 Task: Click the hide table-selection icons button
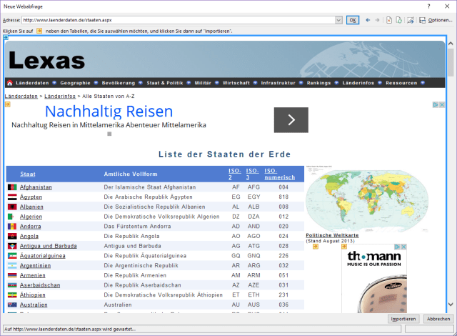[x=411, y=20]
